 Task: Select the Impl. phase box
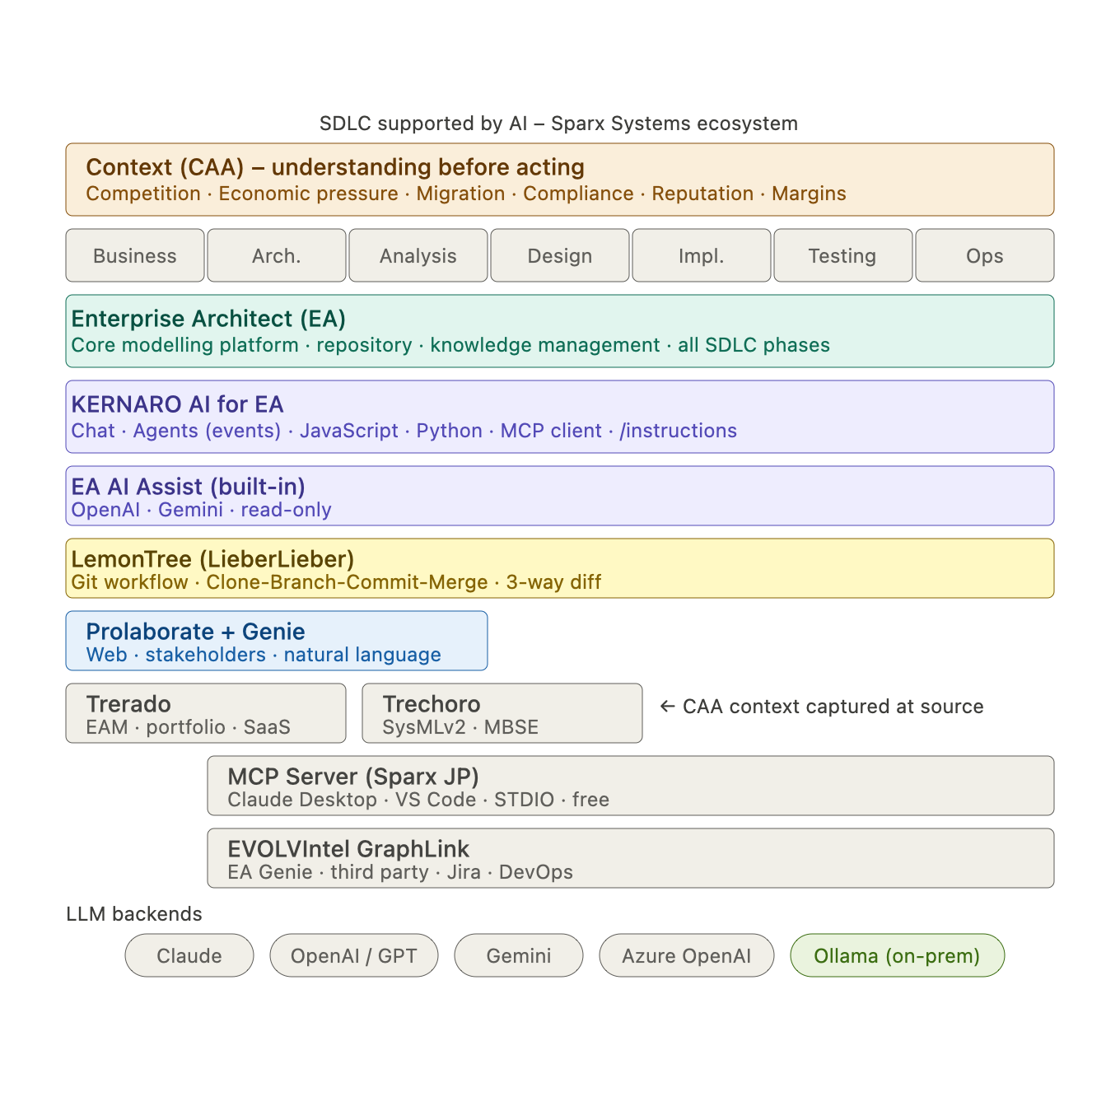[702, 255]
